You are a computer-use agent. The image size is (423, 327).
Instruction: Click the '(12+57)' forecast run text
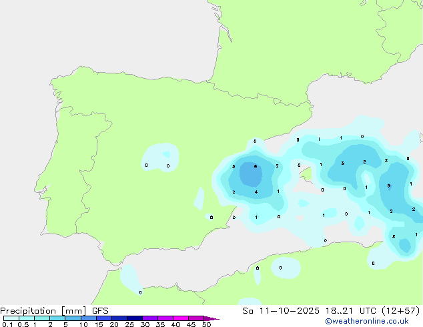401,311
